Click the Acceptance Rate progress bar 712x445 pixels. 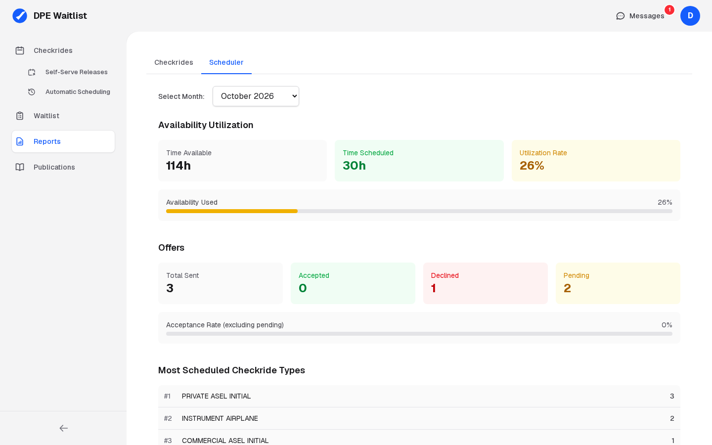[x=419, y=334]
